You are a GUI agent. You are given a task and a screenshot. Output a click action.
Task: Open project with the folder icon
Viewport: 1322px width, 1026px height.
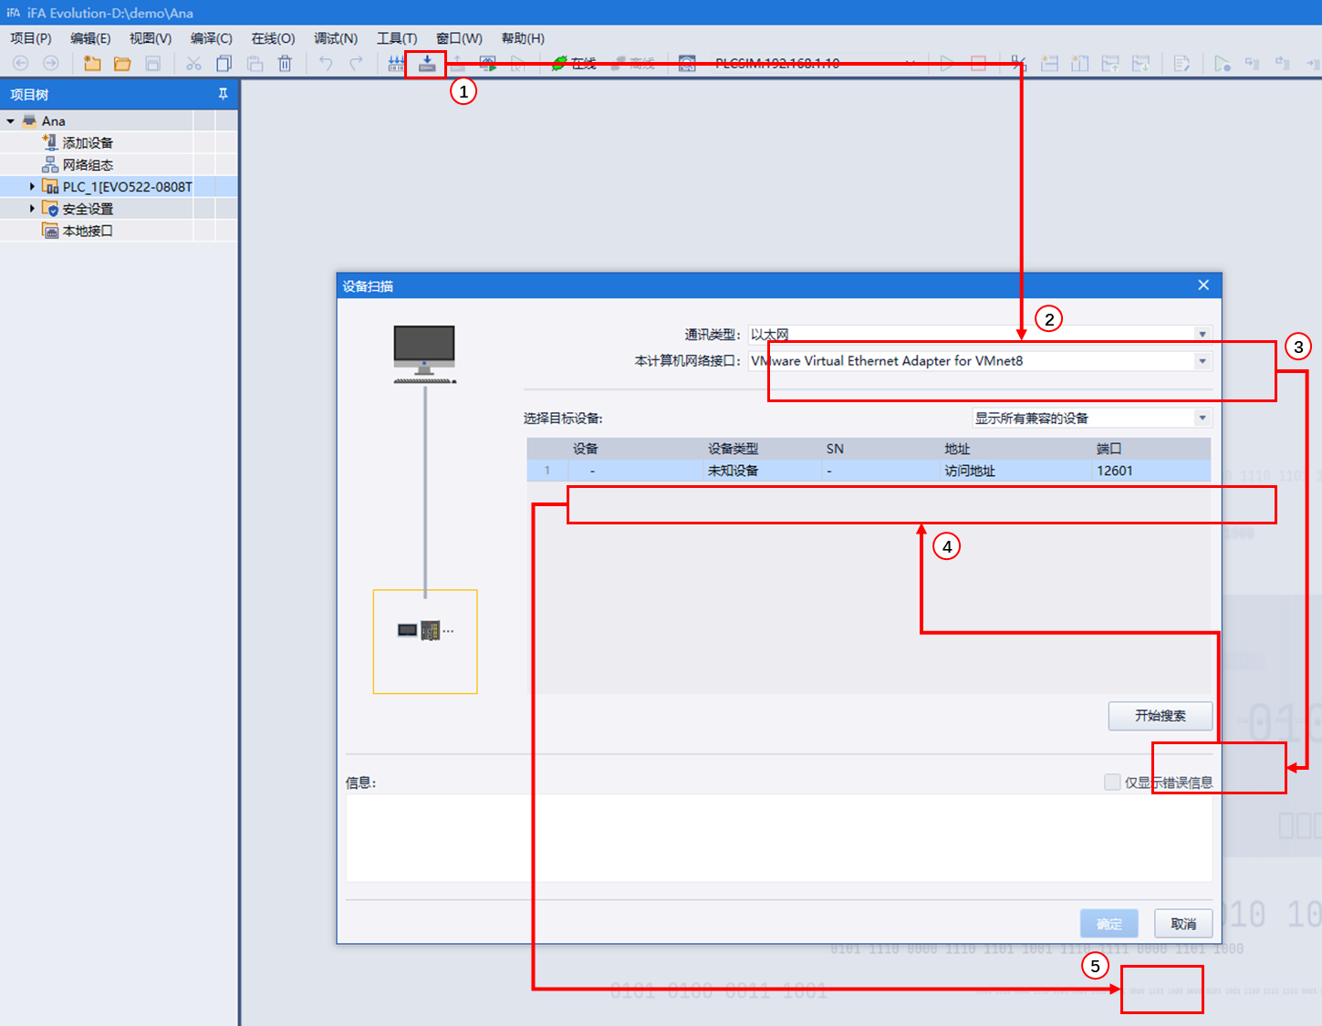[122, 64]
